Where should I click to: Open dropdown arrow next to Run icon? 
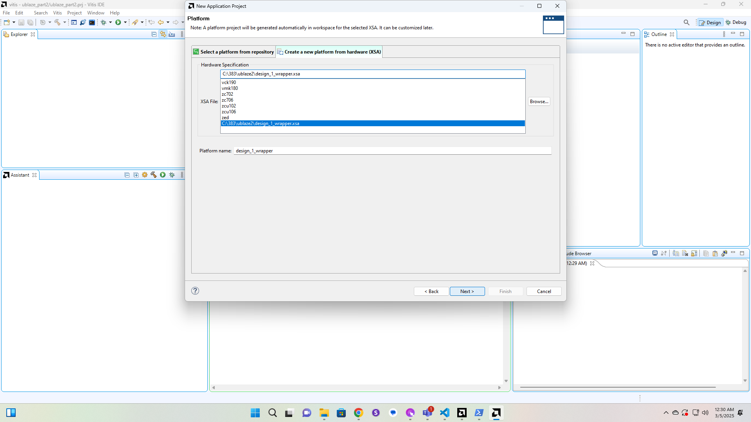[x=125, y=22]
